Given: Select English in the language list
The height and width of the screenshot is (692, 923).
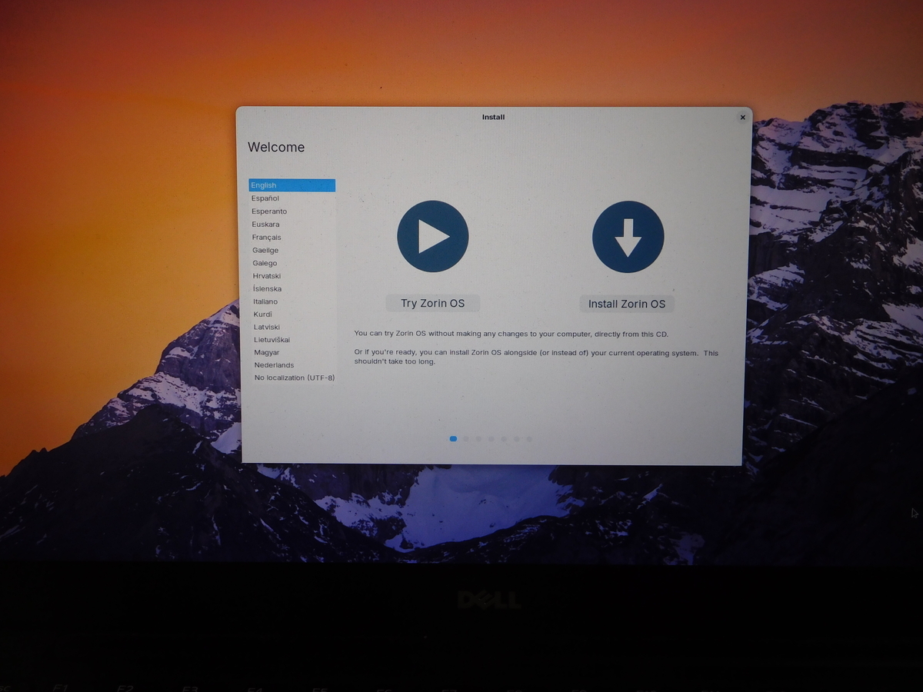Looking at the screenshot, I should [292, 185].
